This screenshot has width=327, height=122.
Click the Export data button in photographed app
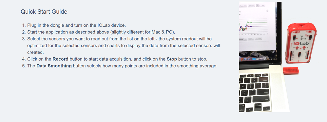pos(259,39)
